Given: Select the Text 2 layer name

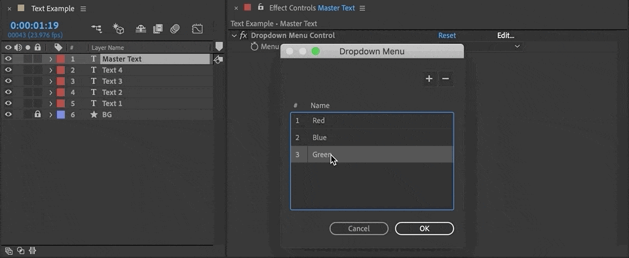Looking at the screenshot, I should [112, 92].
